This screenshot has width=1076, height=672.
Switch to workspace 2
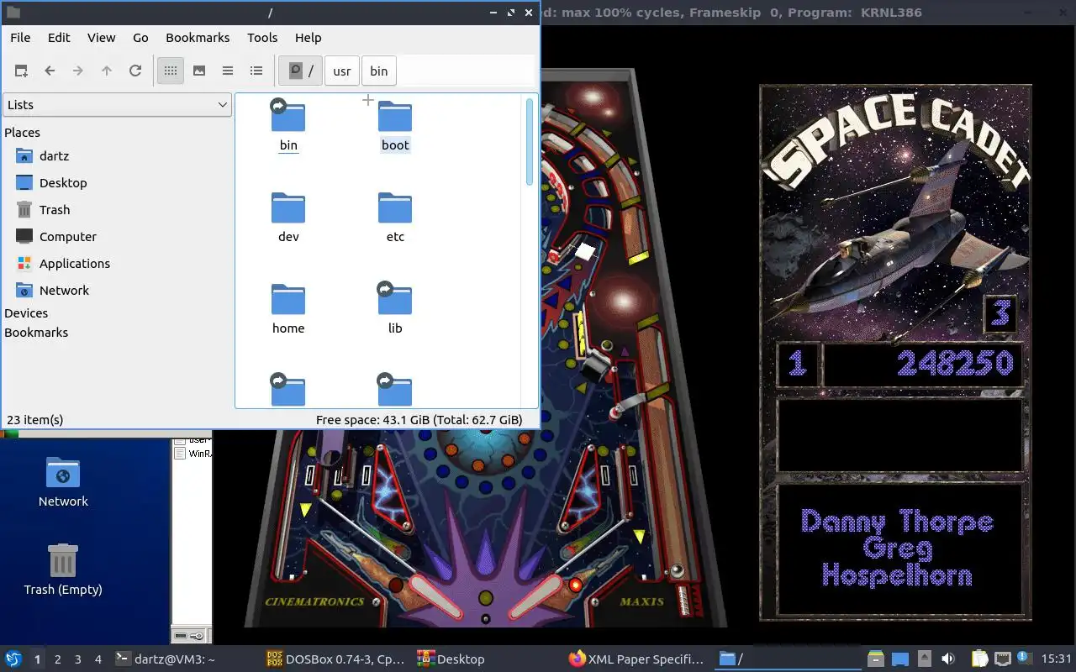tap(57, 659)
